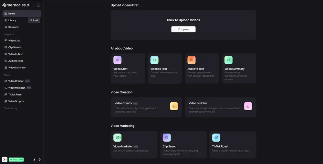Viewport: 323px width, 164px height.
Task: Collapse the sidebar panel icon
Action: click(39, 5)
